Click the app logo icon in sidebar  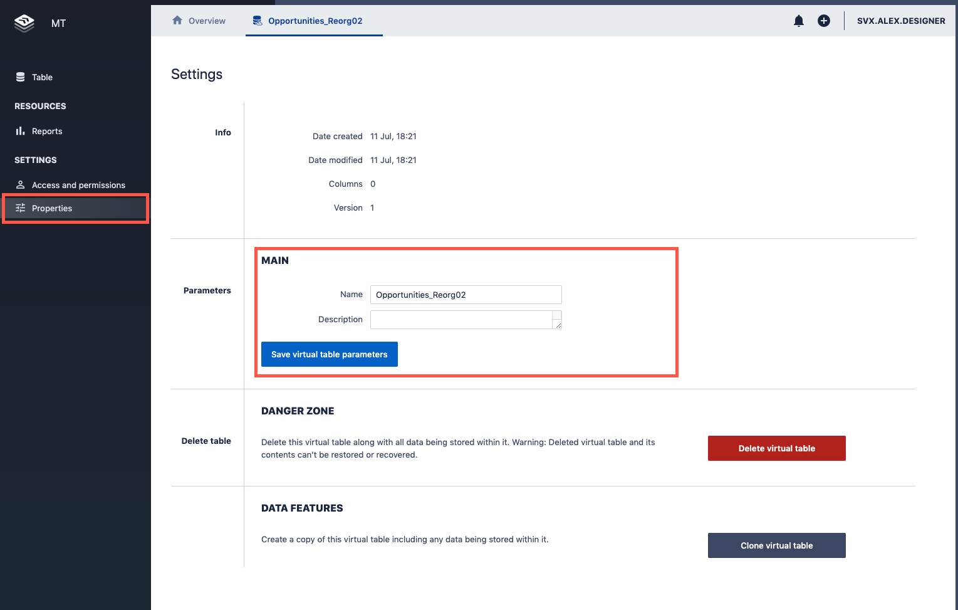[24, 23]
